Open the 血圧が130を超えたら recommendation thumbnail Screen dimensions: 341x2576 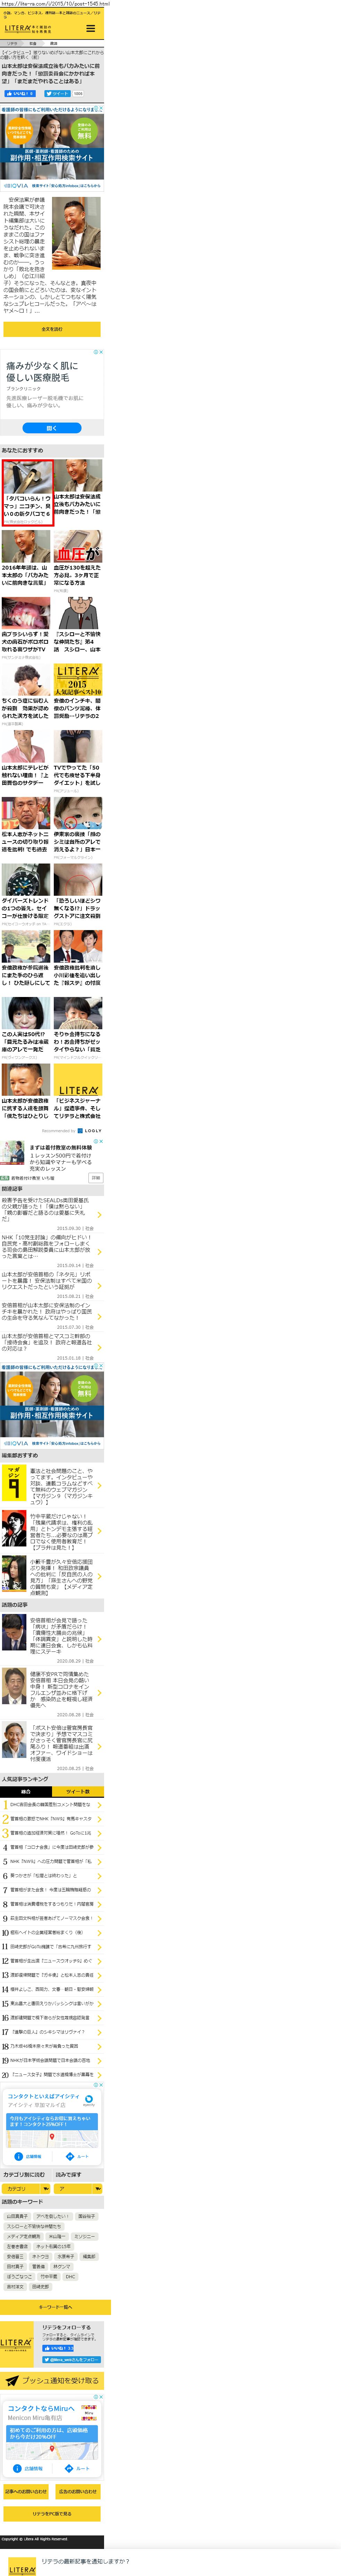tap(78, 546)
